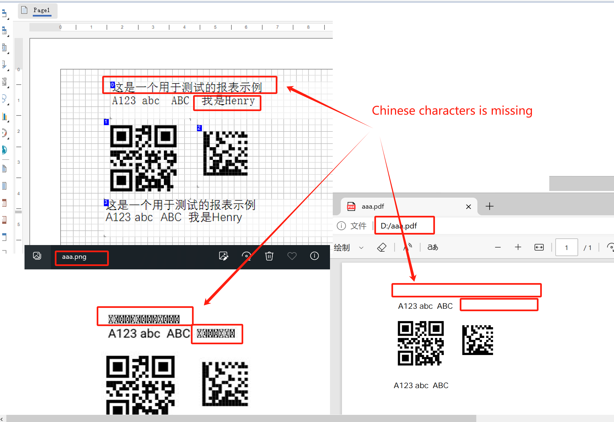Click the 文件 label in address bar
This screenshot has width=614, height=422.
point(358,226)
